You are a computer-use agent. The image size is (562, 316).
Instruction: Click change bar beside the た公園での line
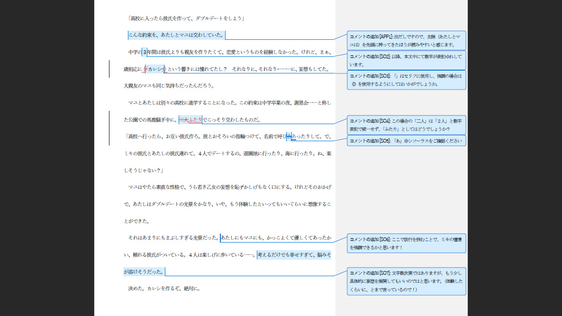tap(109, 119)
